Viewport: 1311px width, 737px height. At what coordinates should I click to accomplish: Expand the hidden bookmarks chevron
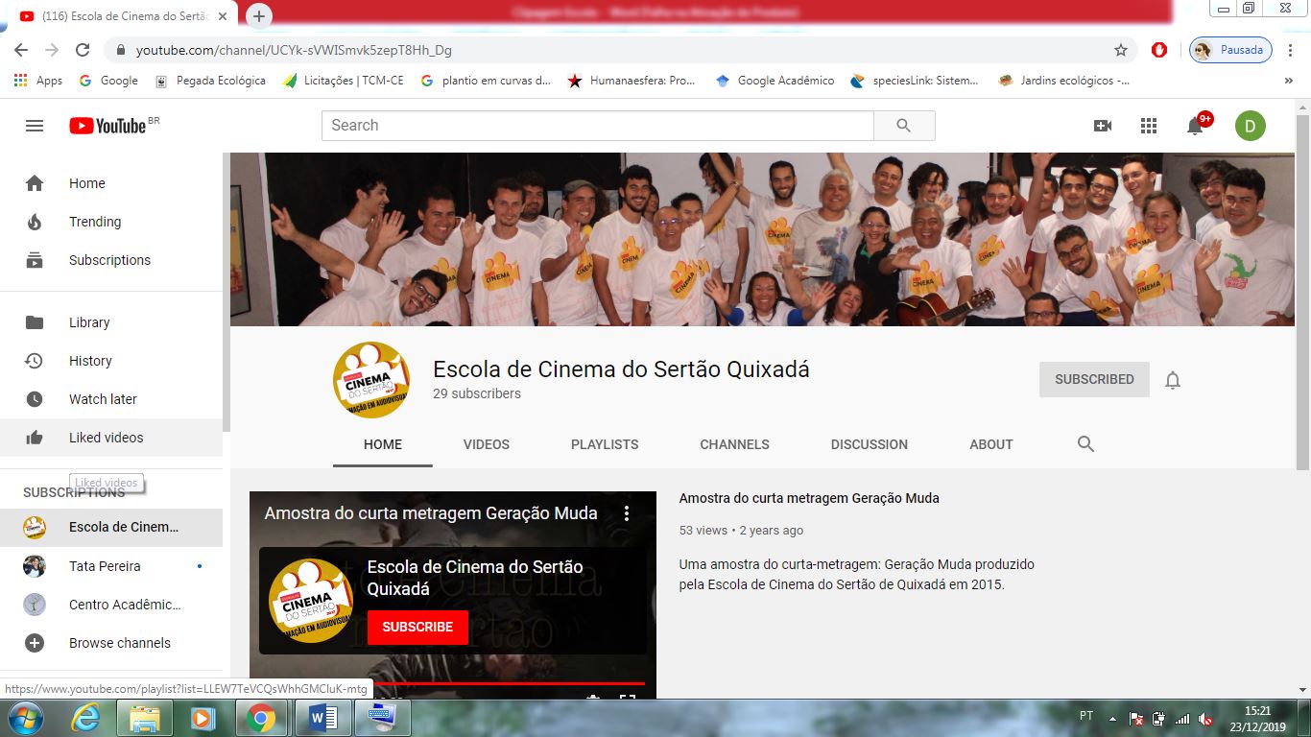1288,81
